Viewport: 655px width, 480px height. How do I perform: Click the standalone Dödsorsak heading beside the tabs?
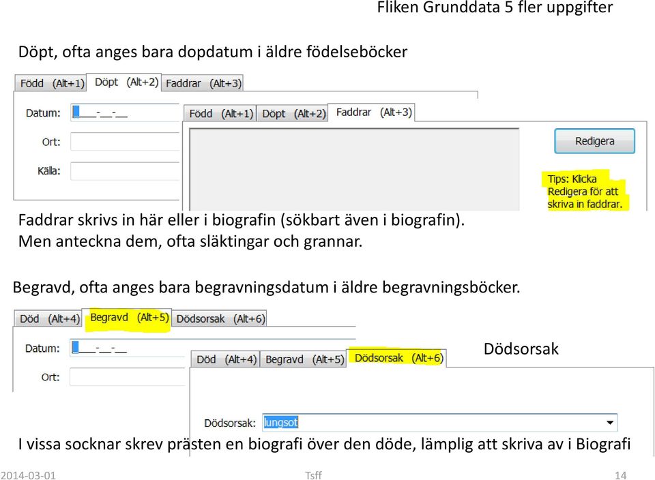pos(521,348)
